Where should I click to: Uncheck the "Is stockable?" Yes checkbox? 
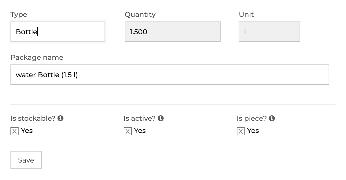(x=15, y=131)
